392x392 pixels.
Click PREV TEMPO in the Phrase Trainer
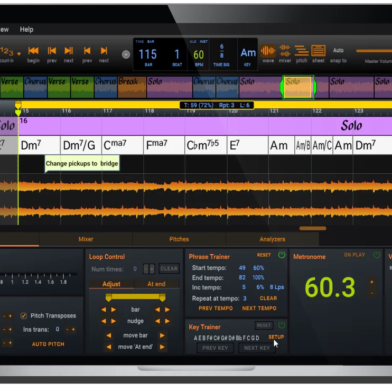click(x=216, y=308)
